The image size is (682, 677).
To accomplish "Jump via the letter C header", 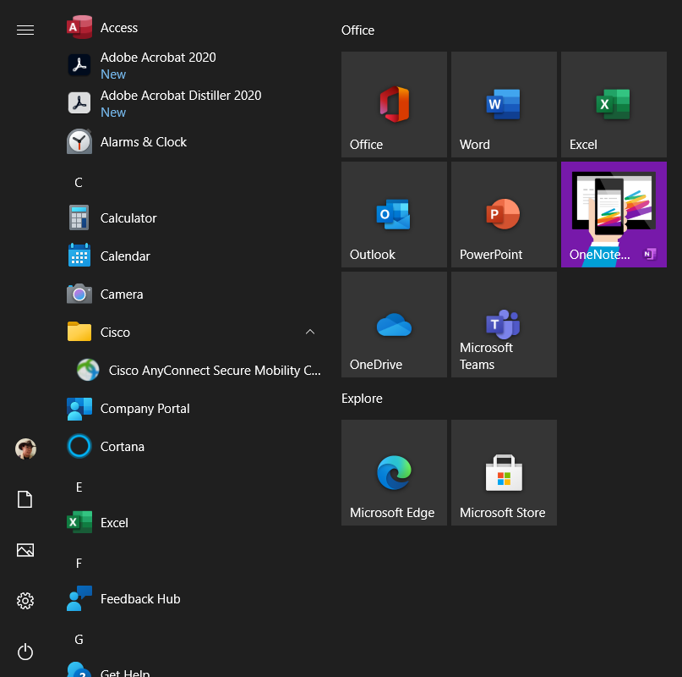I will (79, 183).
